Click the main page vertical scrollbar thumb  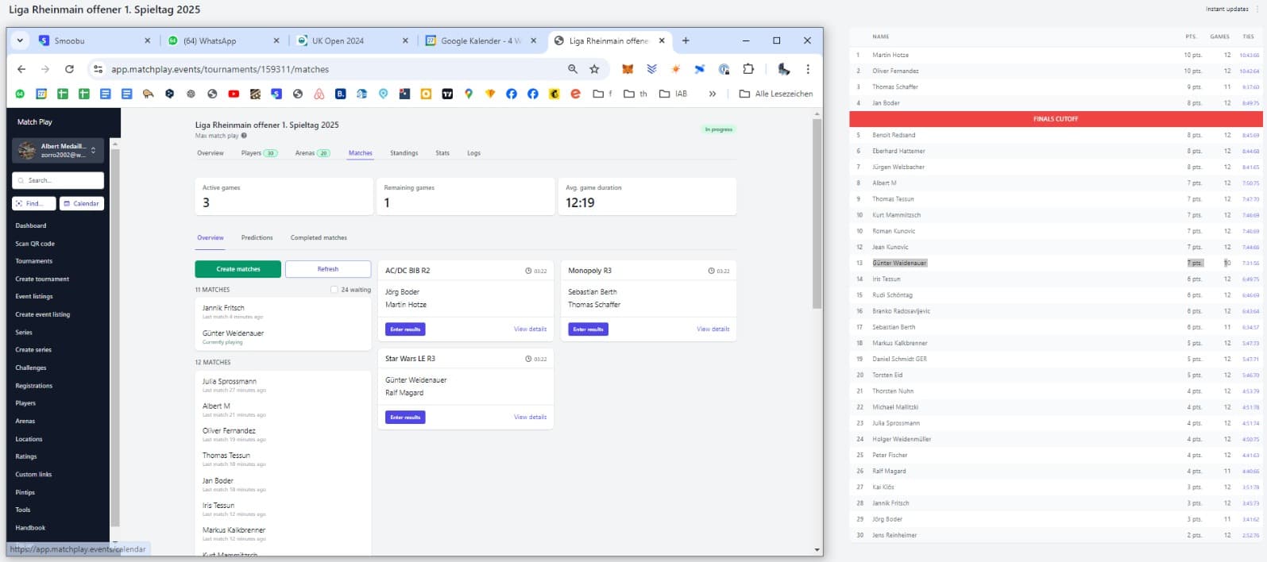point(817,214)
